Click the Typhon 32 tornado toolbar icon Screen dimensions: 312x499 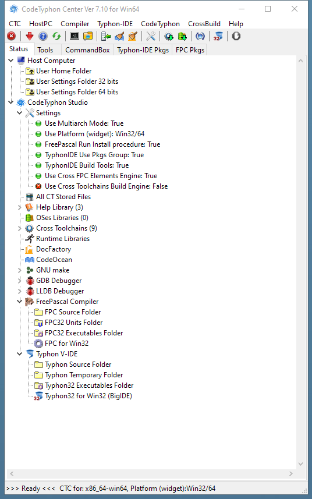218,36
